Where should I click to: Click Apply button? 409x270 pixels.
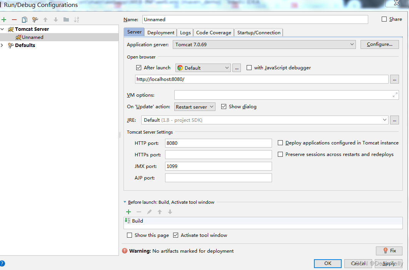[x=389, y=263]
